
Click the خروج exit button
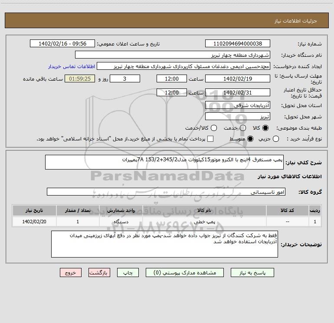(x=71, y=273)
